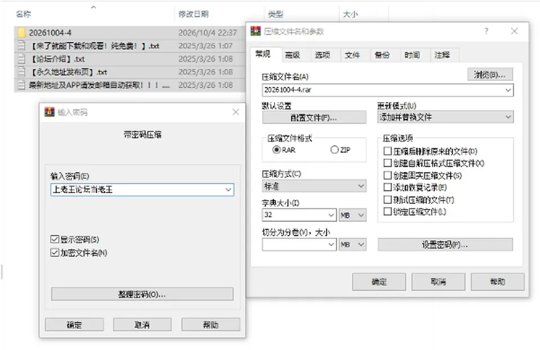Viewport: 540px width, 350px height.
Task: Click the file icon beside 最新地址及APP text file
Action: tap(21, 85)
